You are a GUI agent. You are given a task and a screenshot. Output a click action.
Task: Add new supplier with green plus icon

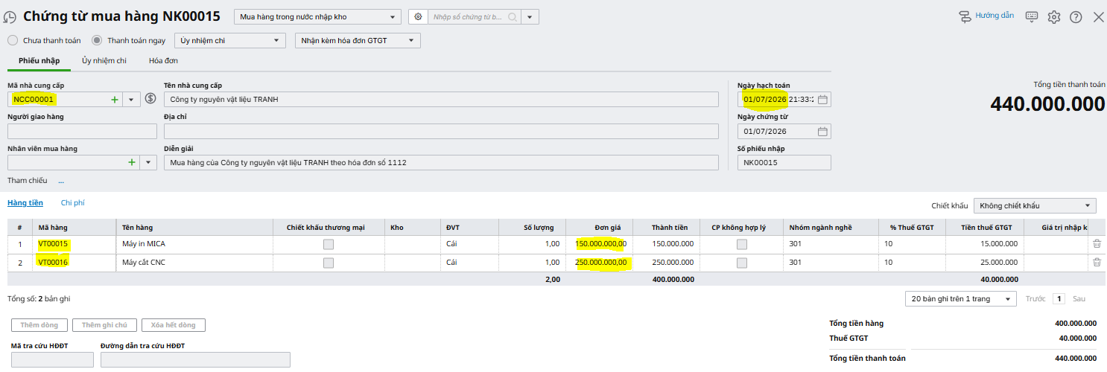pyautogui.click(x=115, y=99)
